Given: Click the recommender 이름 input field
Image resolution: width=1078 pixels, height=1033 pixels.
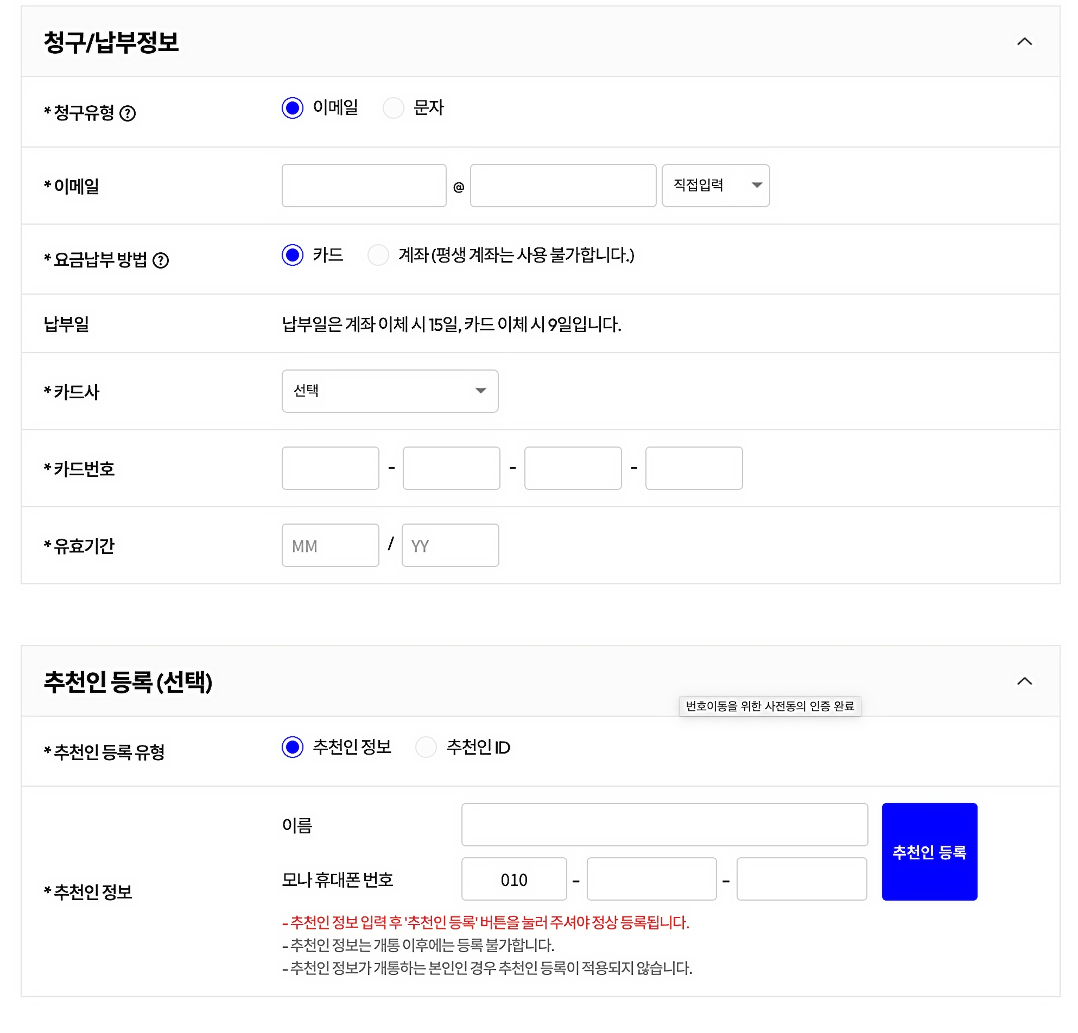Looking at the screenshot, I should pyautogui.click(x=664, y=824).
